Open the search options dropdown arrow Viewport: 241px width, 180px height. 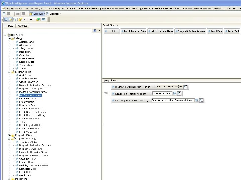99,31
